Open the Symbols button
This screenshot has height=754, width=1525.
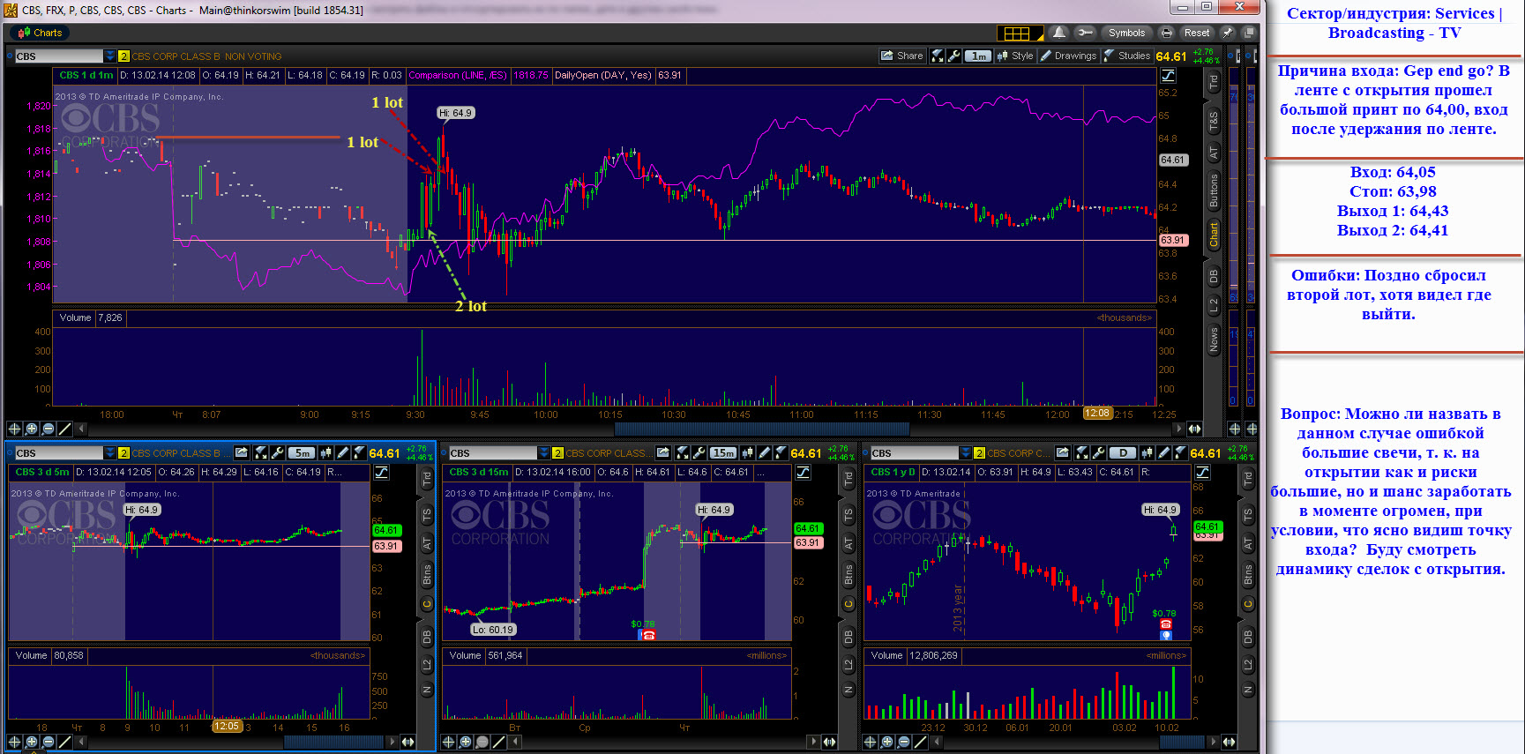pyautogui.click(x=1126, y=33)
